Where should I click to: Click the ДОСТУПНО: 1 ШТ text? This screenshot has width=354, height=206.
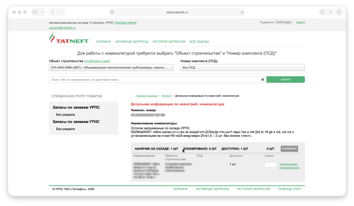[x=235, y=149]
